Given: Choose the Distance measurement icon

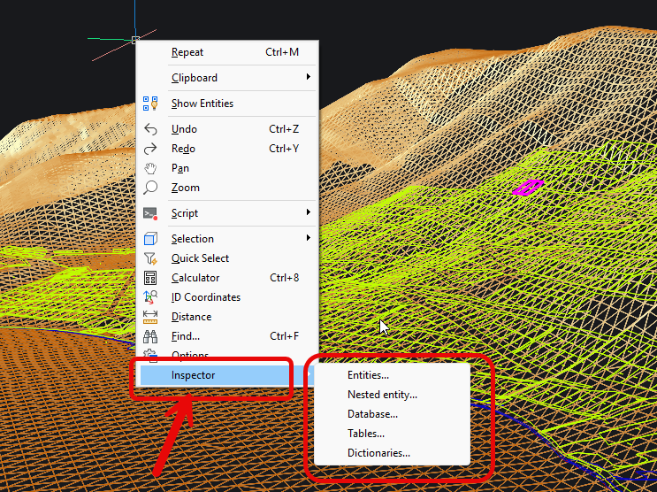Looking at the screenshot, I should click(x=150, y=317).
